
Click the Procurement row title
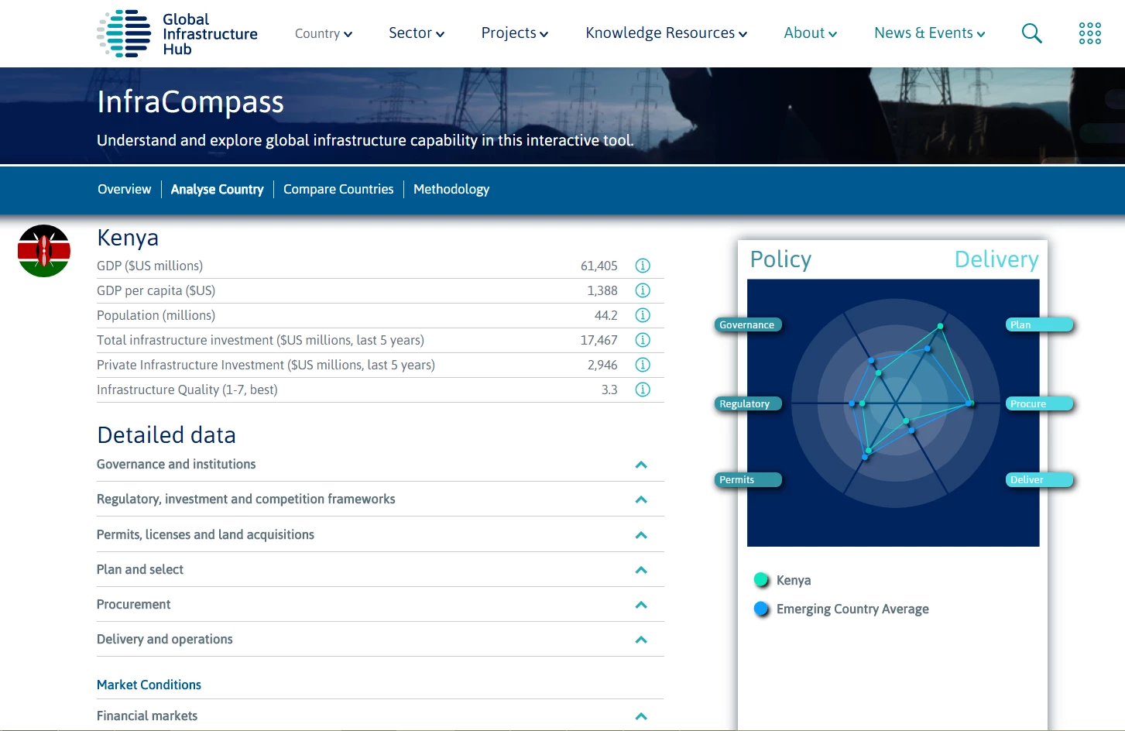coord(133,604)
